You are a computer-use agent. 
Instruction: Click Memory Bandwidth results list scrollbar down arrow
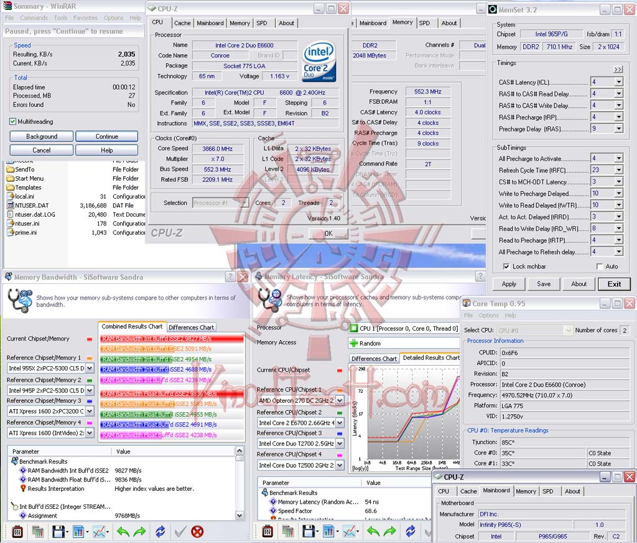coord(239,516)
